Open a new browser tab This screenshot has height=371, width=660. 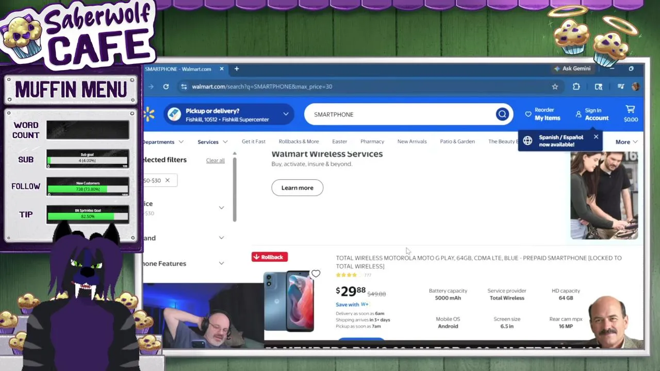237,69
